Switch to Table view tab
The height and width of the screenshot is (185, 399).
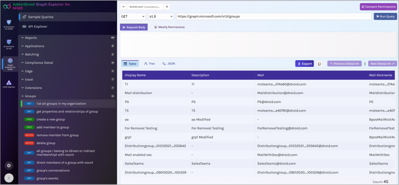coord(130,64)
